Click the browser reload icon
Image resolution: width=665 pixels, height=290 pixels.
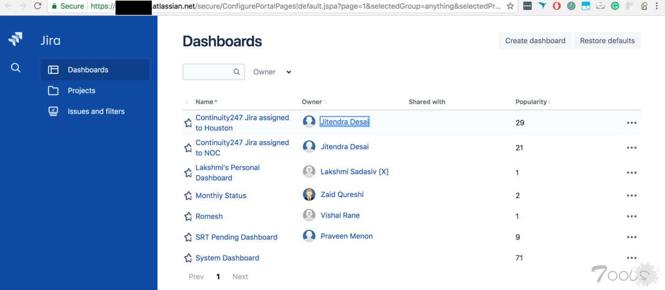[x=38, y=6]
